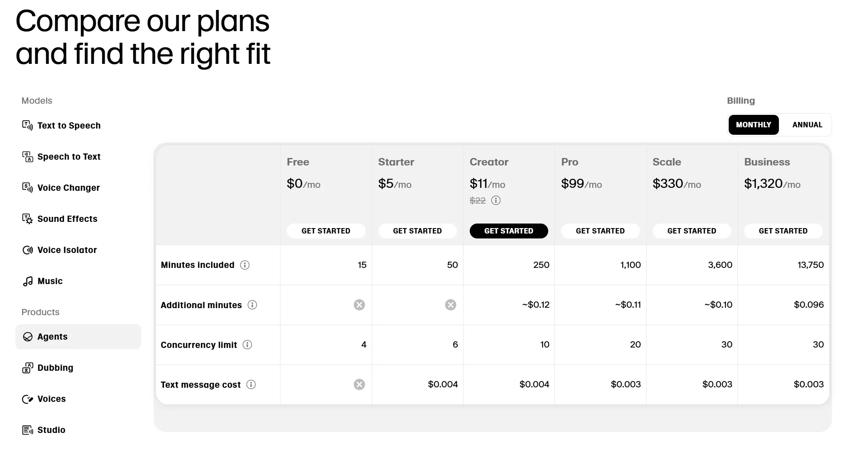Select the Voice Isolator model
The image size is (859, 457).
pos(67,250)
